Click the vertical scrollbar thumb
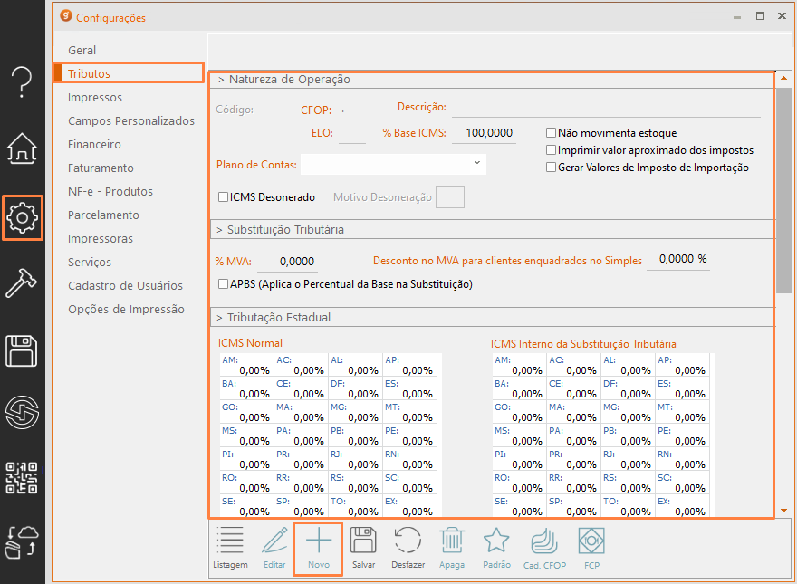 pos(783,189)
